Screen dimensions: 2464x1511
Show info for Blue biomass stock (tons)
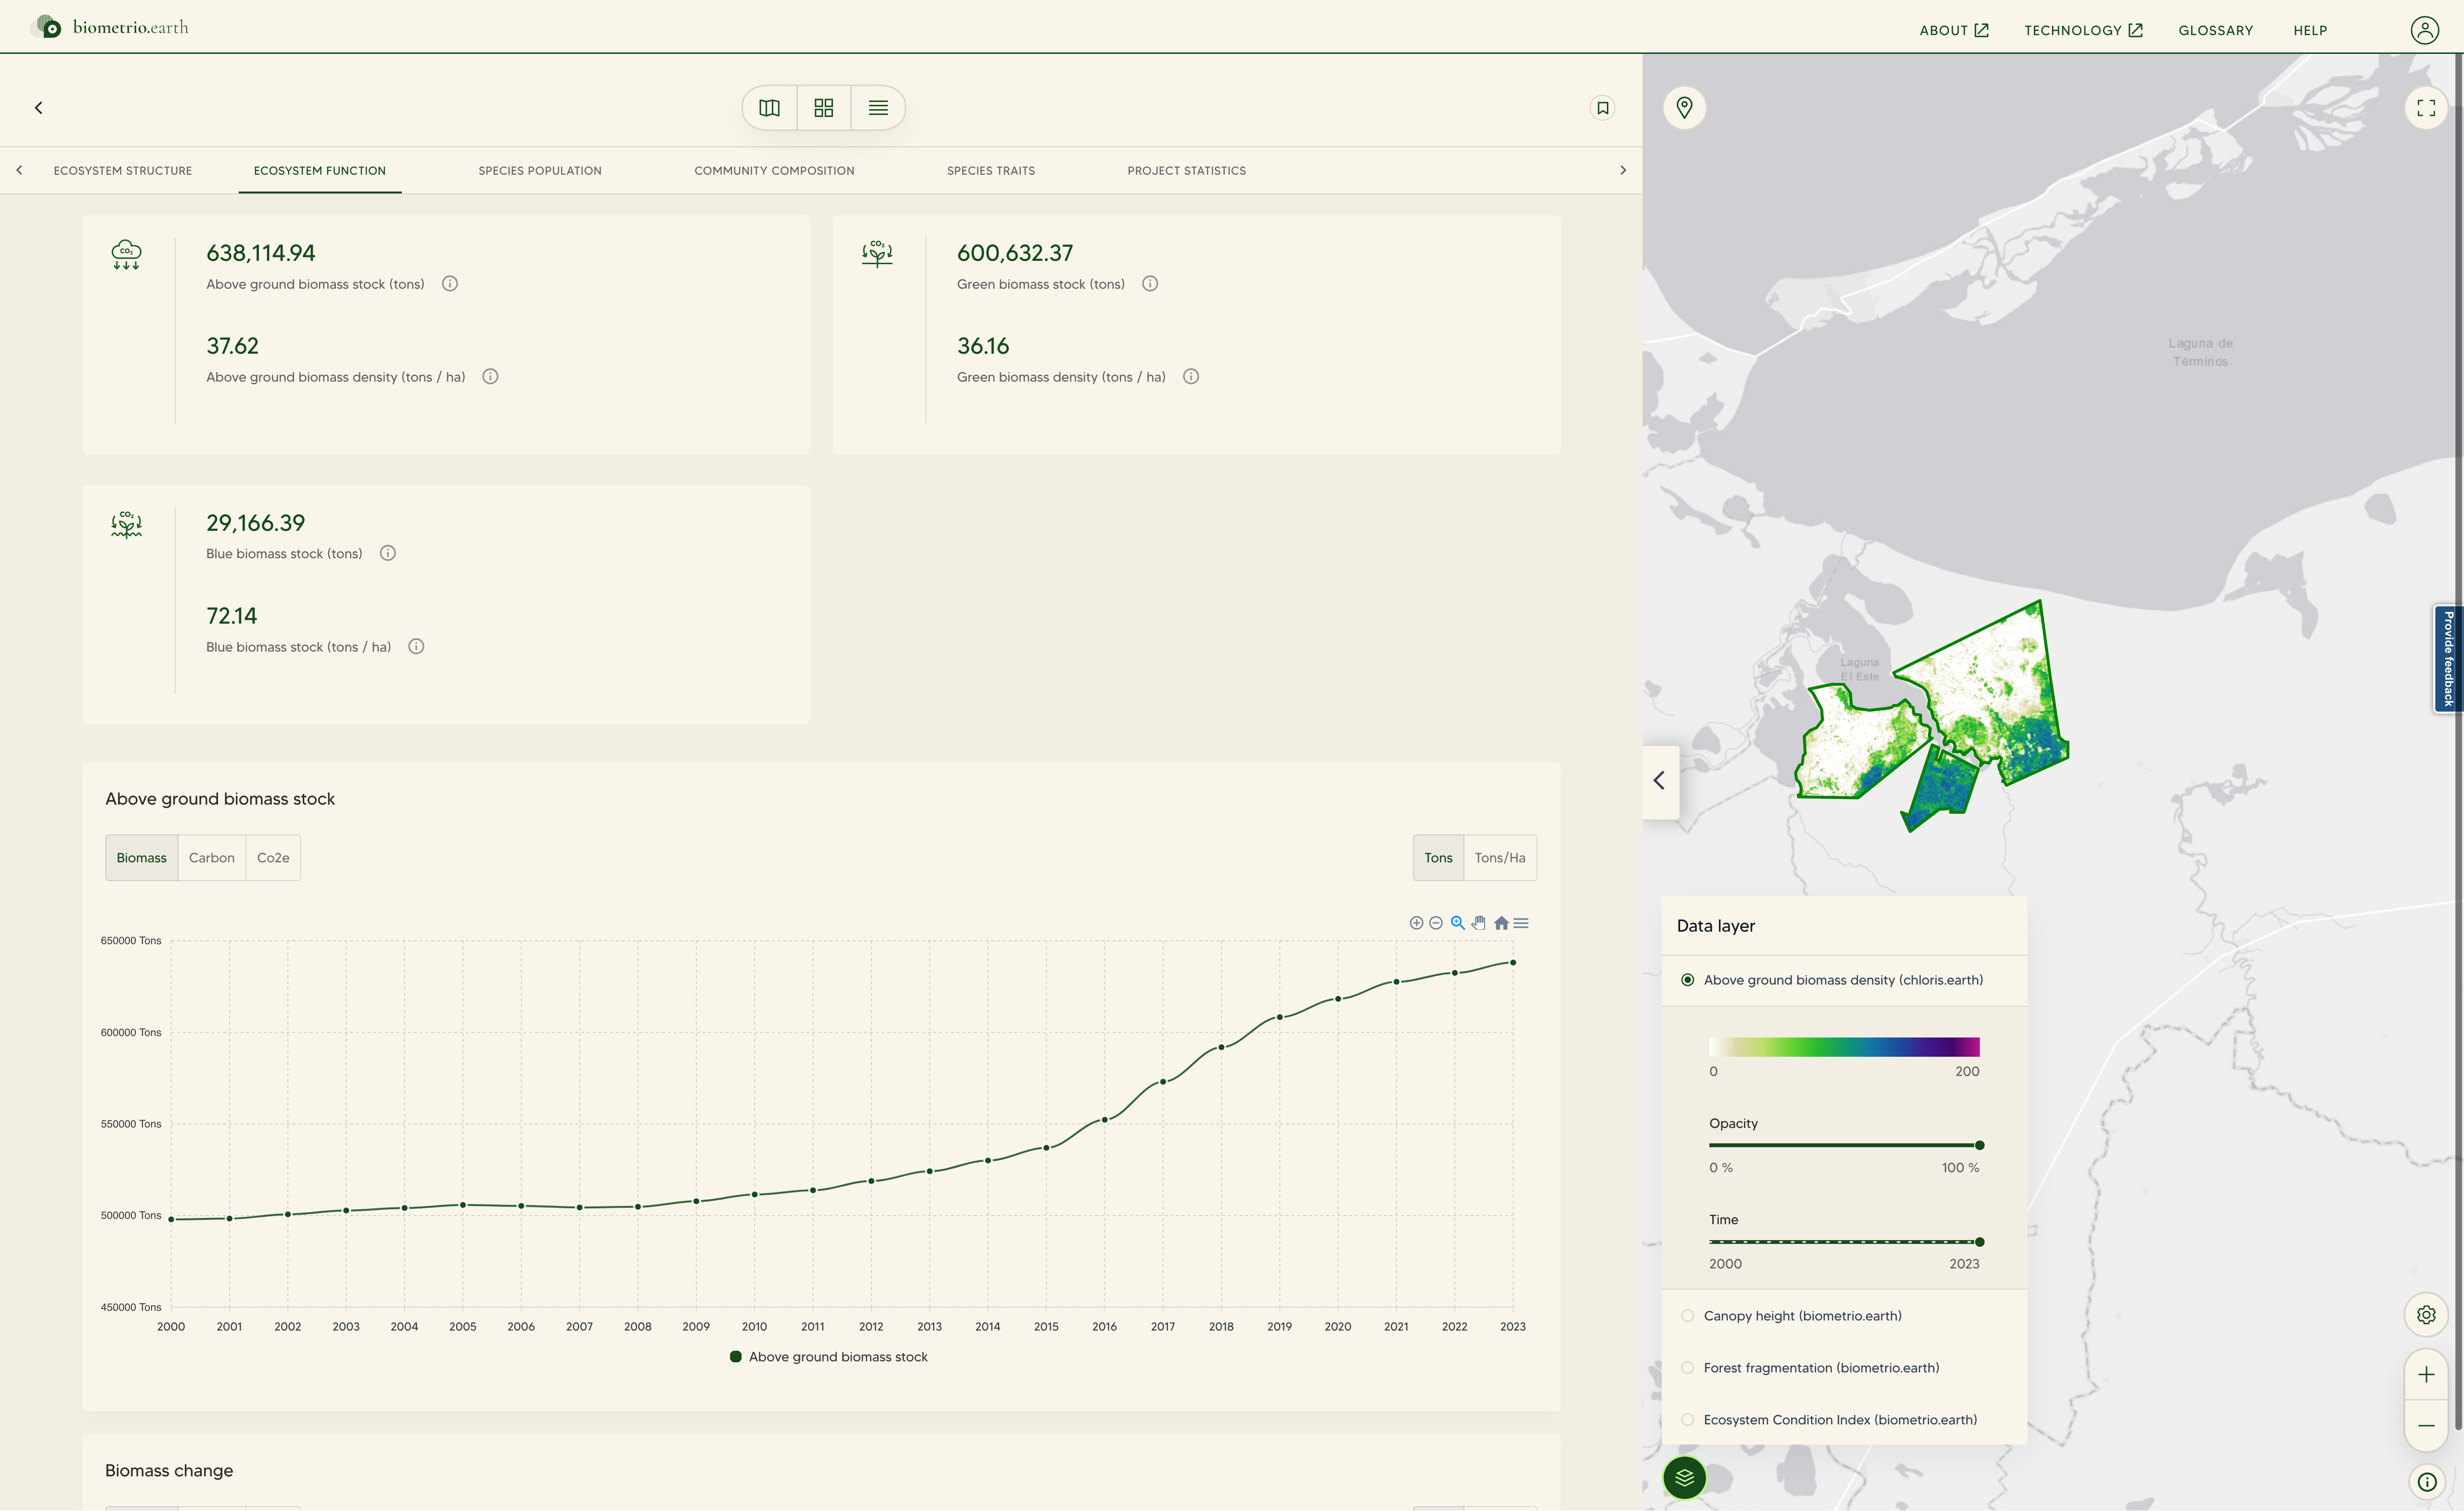coord(388,553)
